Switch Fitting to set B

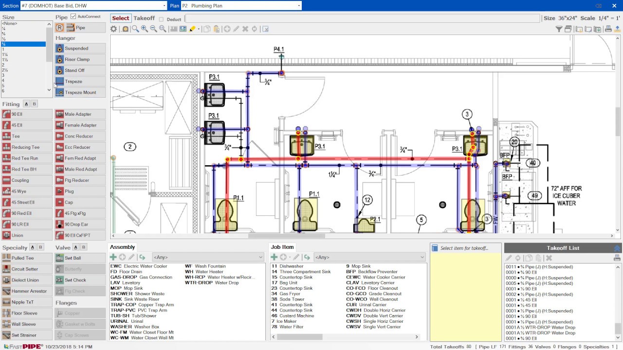(x=34, y=104)
